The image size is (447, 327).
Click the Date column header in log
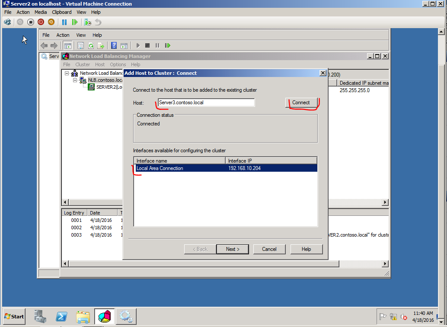102,213
